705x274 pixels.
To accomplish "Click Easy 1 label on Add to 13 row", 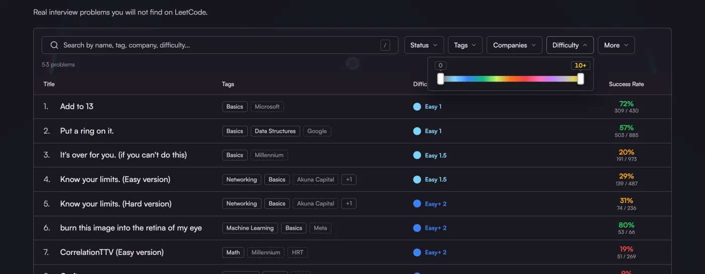I will pos(433,107).
